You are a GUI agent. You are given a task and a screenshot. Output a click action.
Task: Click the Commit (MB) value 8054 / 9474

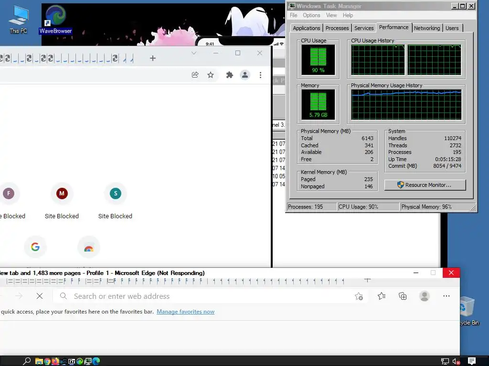(447, 166)
